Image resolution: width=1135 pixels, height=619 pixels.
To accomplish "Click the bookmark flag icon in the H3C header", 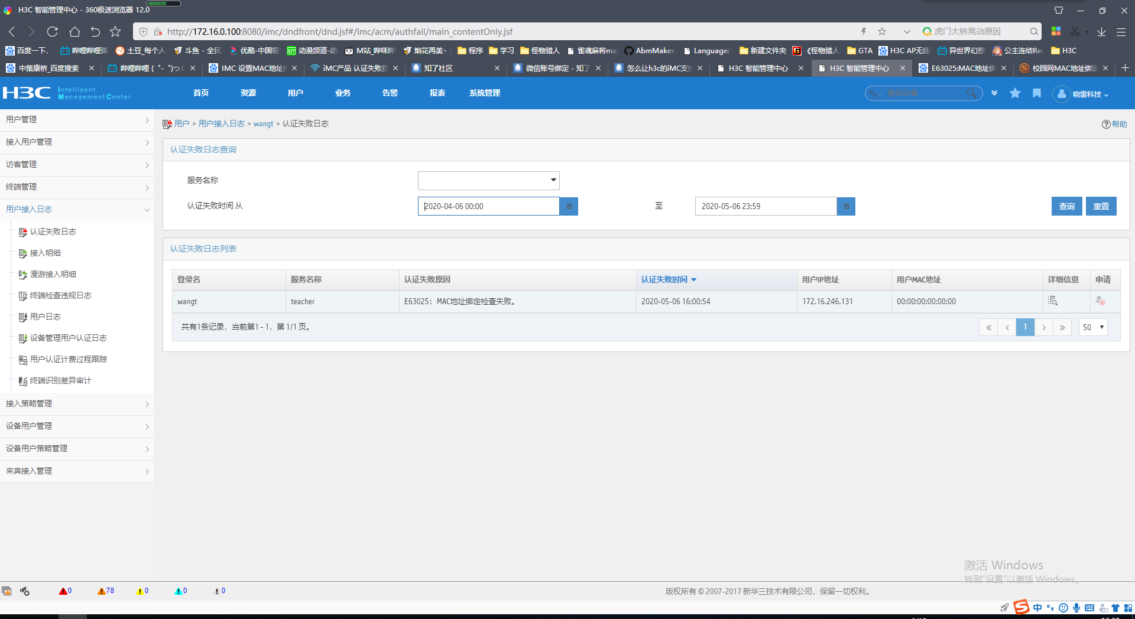I will click(1037, 93).
